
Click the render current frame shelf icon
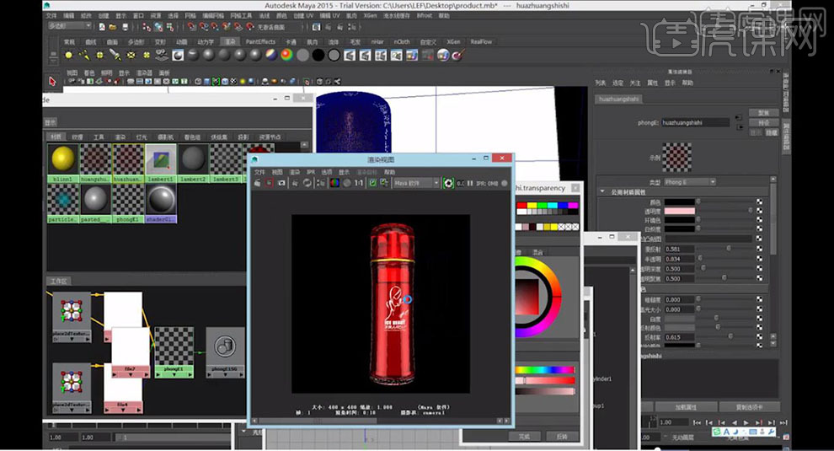(x=350, y=55)
